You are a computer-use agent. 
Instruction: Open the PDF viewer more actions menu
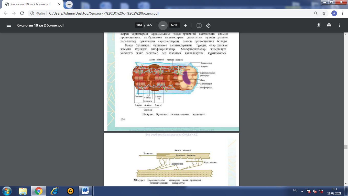[339, 25]
